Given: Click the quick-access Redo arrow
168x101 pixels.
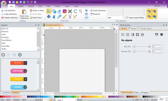Looking at the screenshot, I should pyautogui.click(x=31, y=2).
